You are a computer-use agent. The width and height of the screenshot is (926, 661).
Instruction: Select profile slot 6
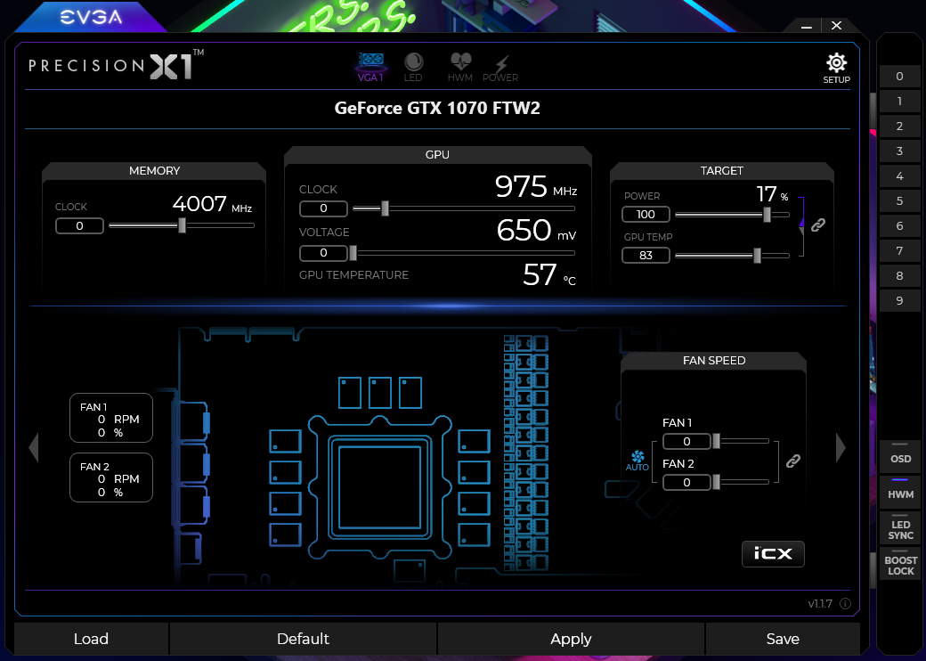pos(899,225)
